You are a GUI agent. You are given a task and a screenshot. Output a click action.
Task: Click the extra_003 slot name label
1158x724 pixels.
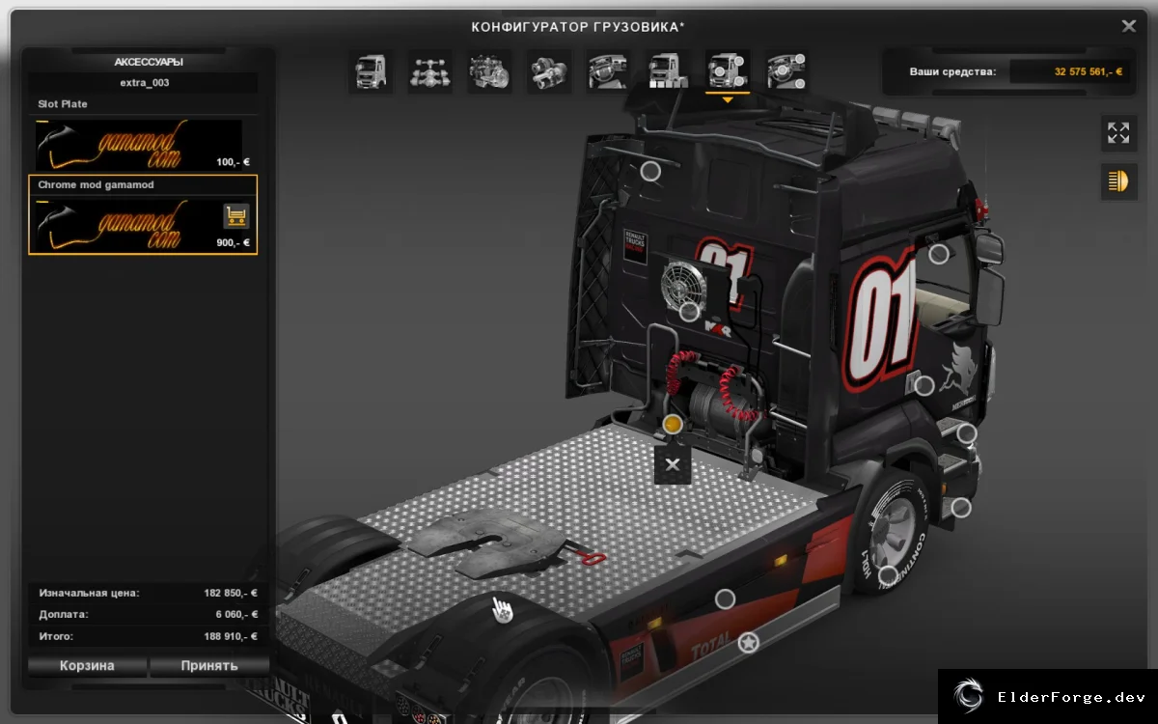click(x=145, y=83)
